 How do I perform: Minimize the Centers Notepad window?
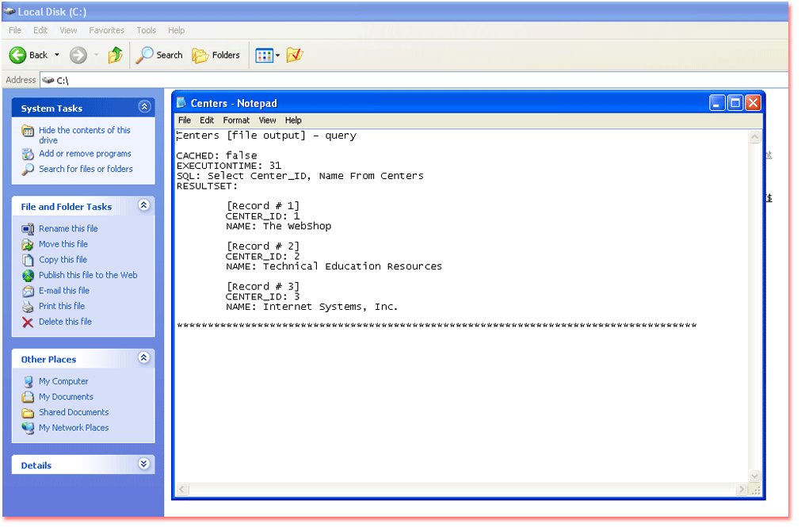(x=717, y=103)
